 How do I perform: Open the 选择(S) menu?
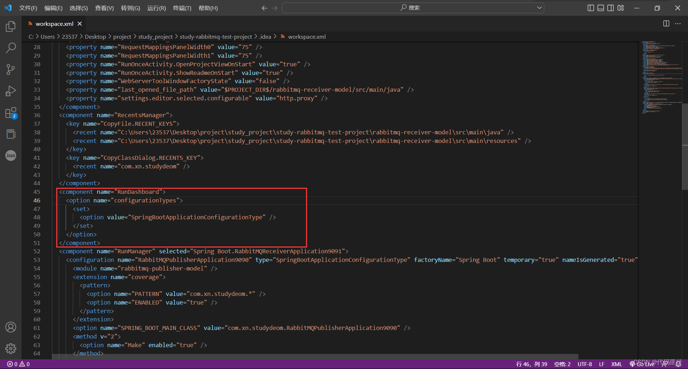(x=78, y=8)
